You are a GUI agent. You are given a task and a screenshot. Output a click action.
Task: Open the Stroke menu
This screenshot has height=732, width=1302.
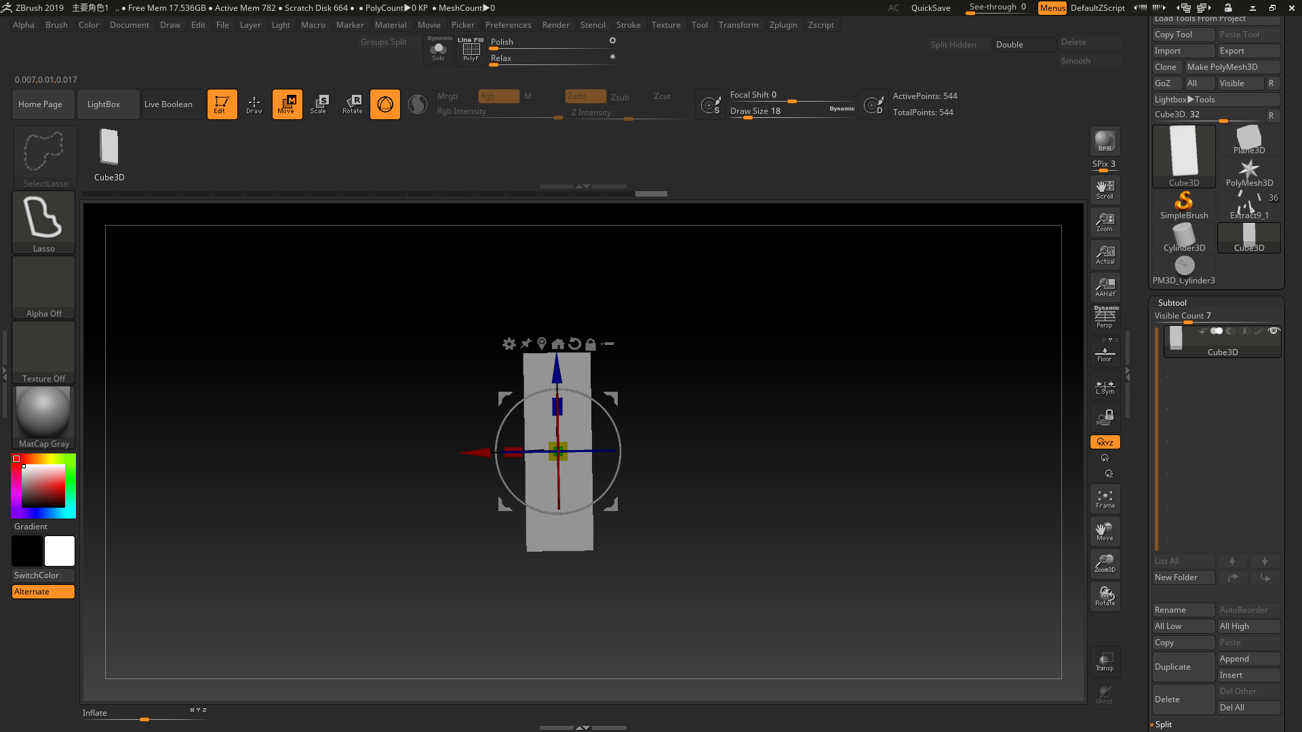(628, 25)
